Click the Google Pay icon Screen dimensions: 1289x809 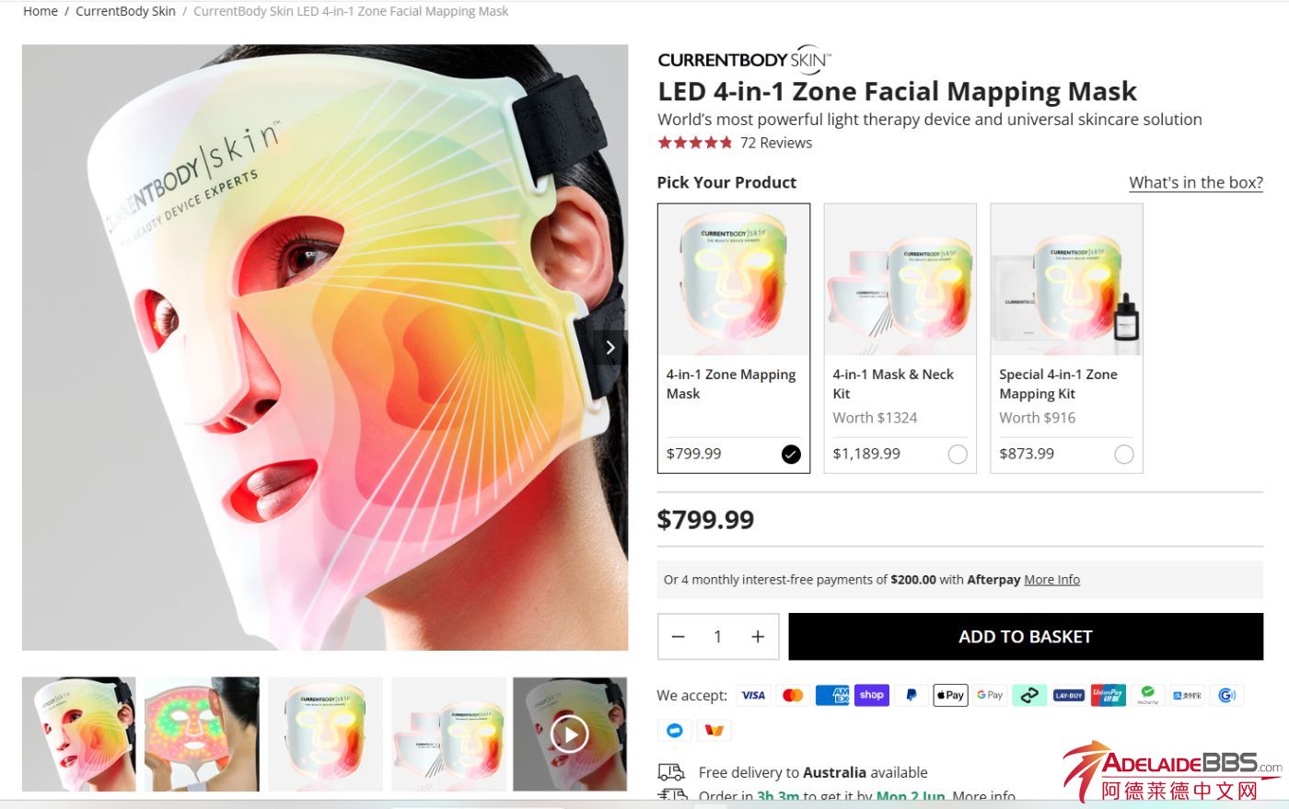coord(990,695)
